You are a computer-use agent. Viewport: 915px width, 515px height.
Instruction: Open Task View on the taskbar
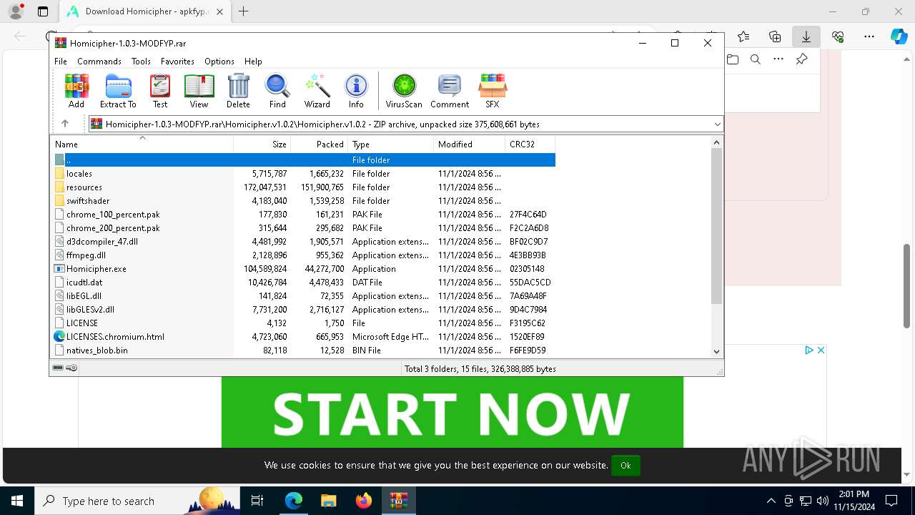click(257, 501)
